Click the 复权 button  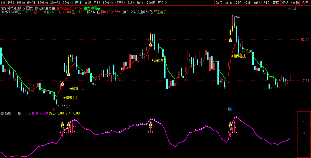[x=219, y=3]
